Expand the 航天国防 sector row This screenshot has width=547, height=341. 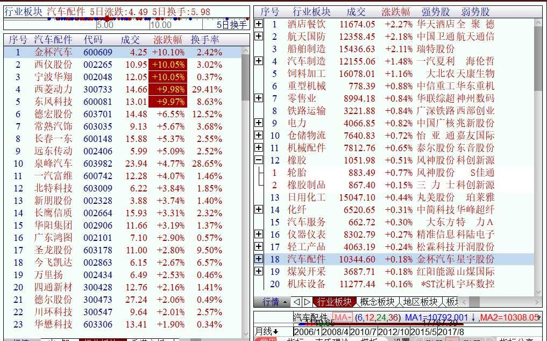coord(259,36)
